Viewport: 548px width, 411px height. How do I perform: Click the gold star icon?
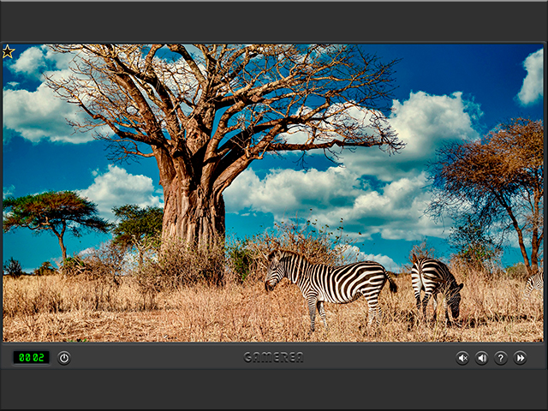(x=9, y=52)
